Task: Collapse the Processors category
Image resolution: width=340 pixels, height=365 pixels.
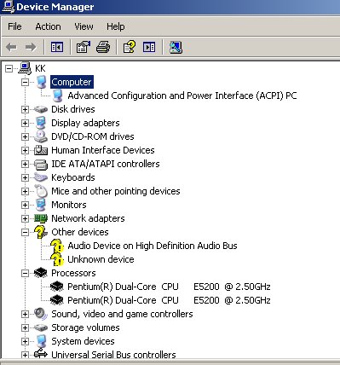Action: [x=25, y=273]
